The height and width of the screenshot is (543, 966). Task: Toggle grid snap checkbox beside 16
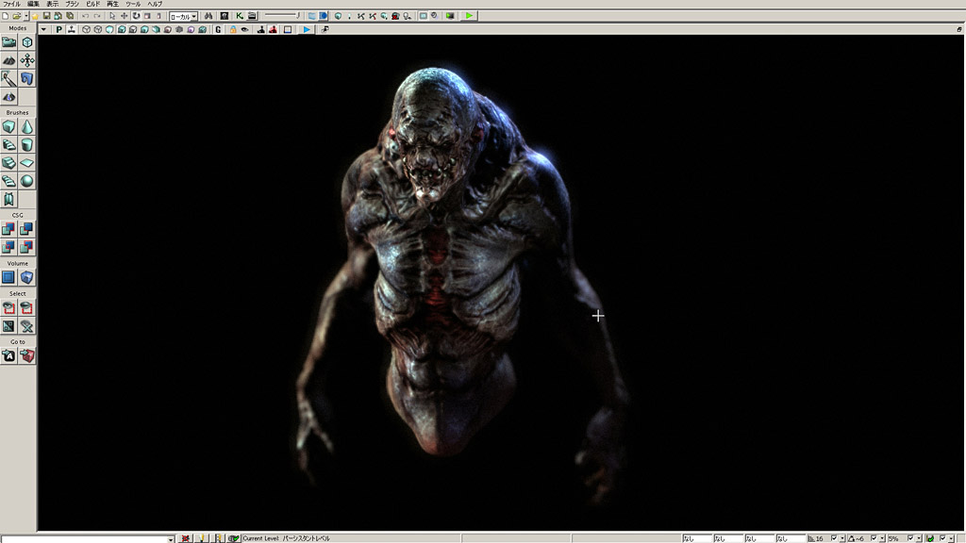834,538
